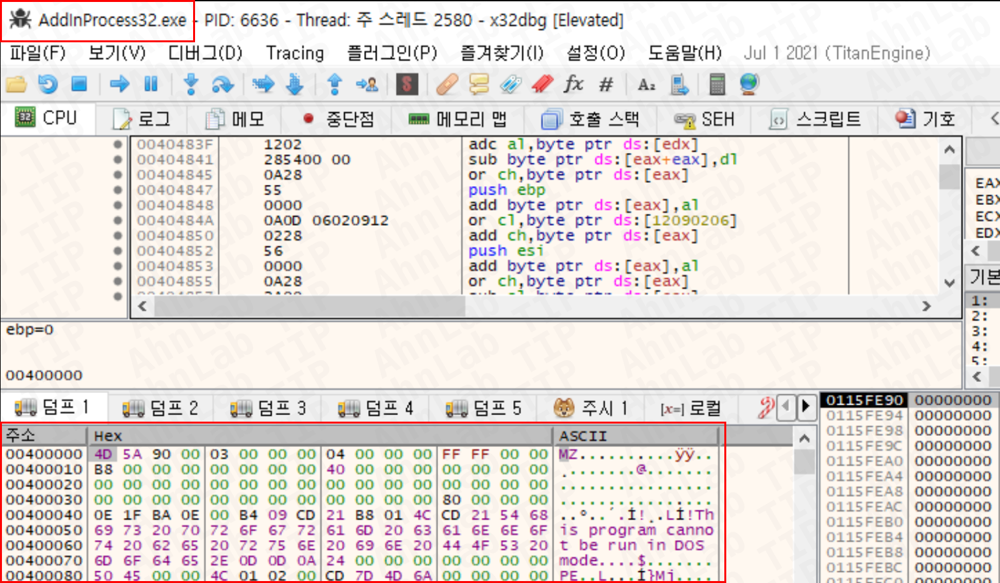Click the disassembly scrollbar up arrow

(x=950, y=150)
